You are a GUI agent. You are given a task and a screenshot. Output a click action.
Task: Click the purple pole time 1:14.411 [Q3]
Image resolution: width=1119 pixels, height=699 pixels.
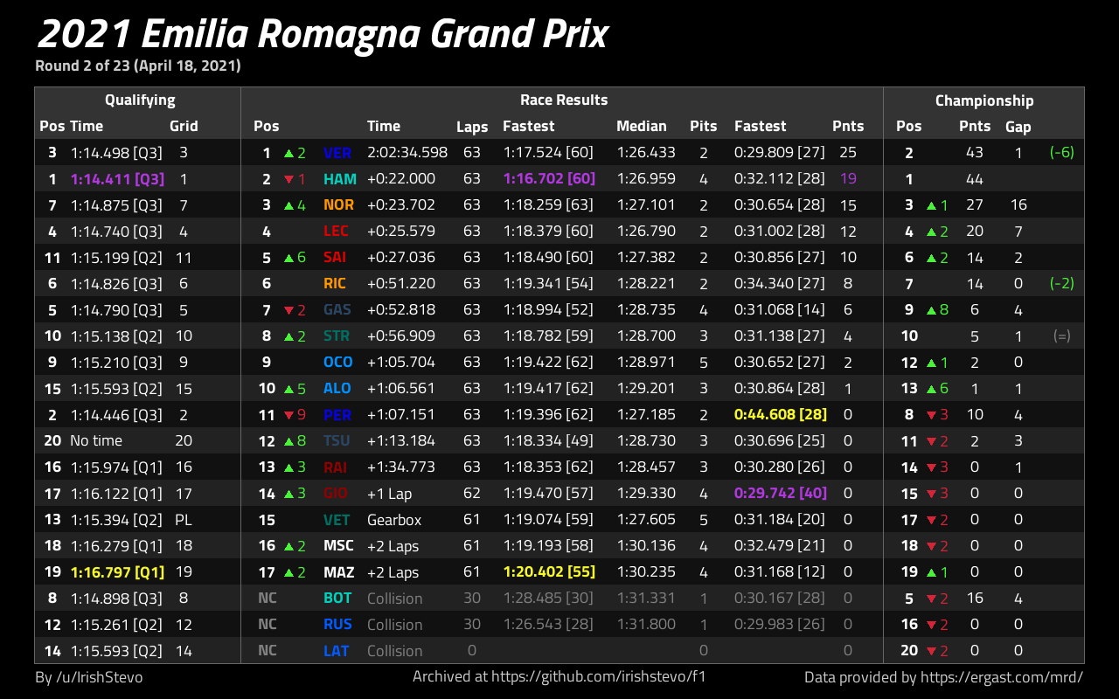coord(118,179)
